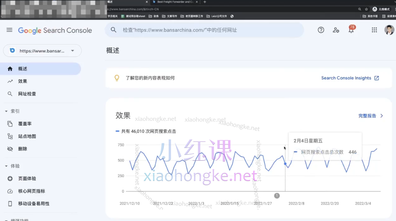396x221 pixels.
Task: Click the chart annotation marker 1
Action: tap(277, 195)
